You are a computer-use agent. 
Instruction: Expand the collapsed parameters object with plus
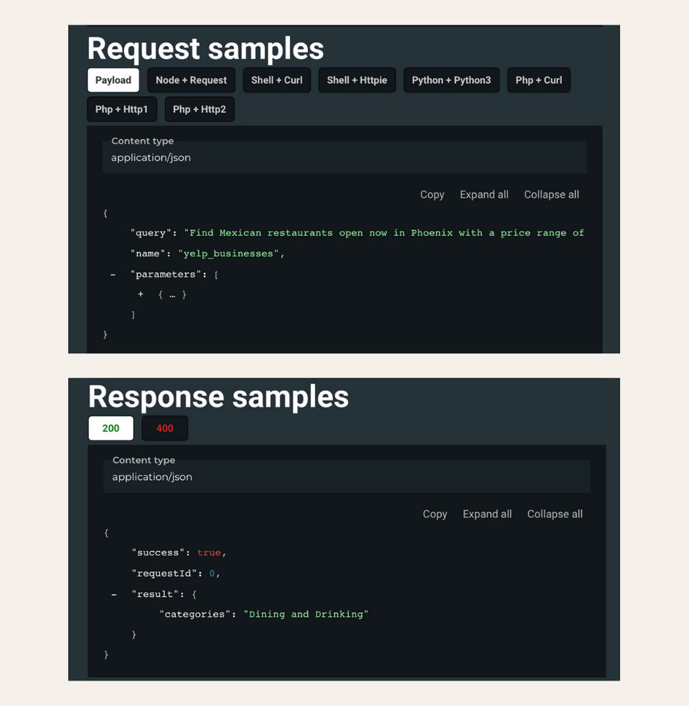pyautogui.click(x=141, y=294)
